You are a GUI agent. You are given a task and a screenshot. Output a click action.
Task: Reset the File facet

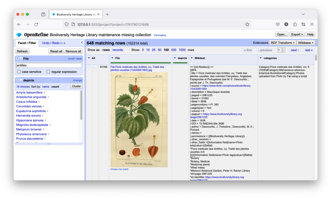[x=79, y=59]
